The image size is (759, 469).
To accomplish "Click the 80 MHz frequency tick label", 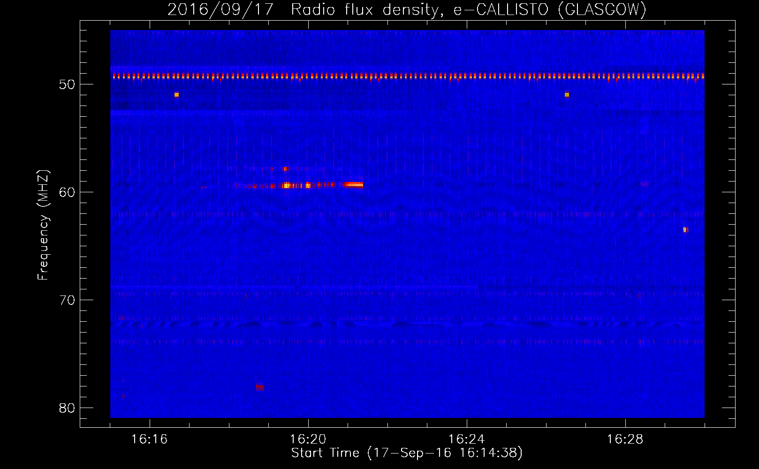I will (x=67, y=408).
